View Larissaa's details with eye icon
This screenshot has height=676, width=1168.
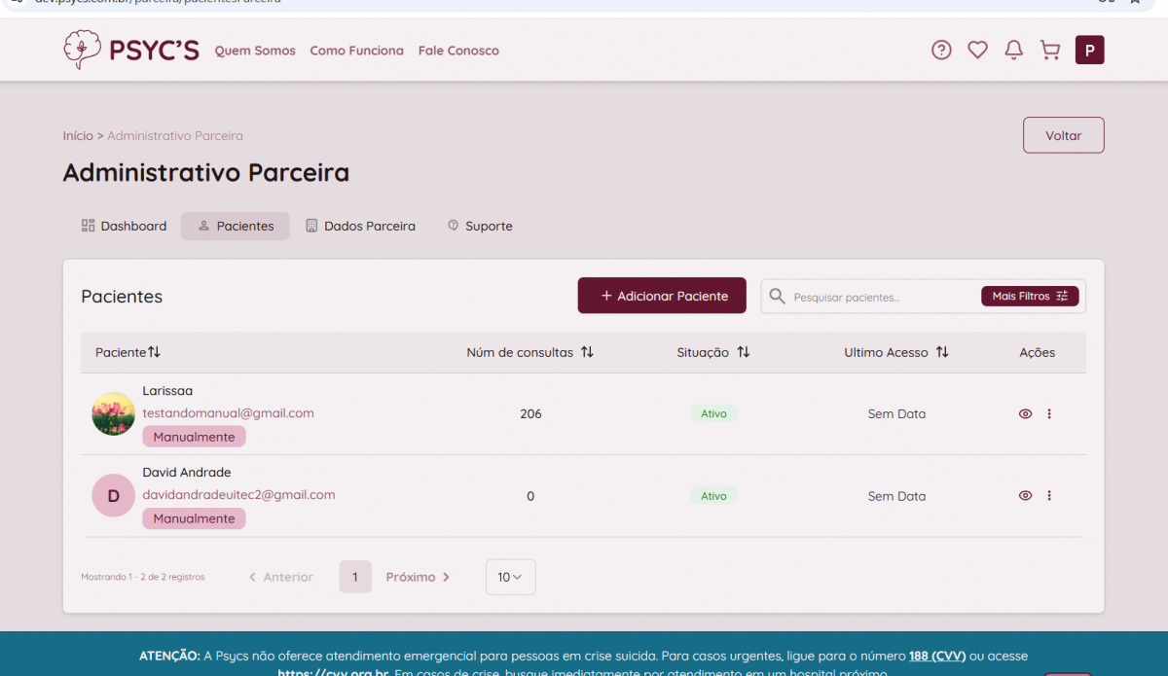(x=1025, y=413)
